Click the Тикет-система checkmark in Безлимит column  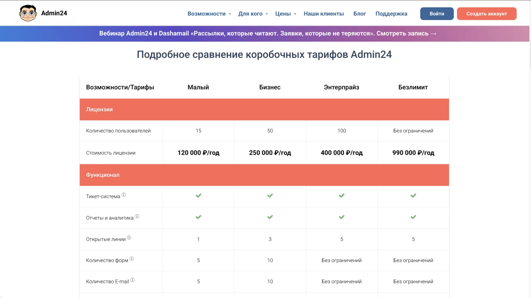[413, 196]
